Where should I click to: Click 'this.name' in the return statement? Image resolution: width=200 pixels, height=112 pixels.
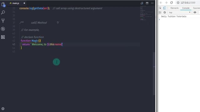[55, 44]
